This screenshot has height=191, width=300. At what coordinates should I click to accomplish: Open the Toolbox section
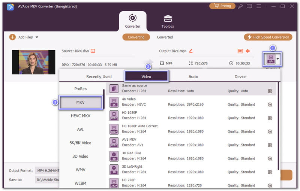[x=168, y=21]
